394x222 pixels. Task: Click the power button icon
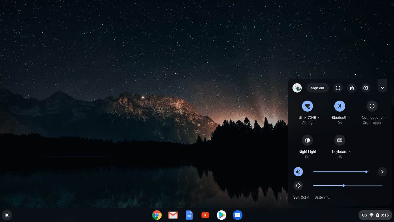point(338,88)
